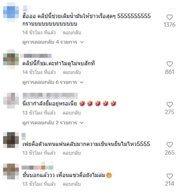
Task: Open the second commenter's profile picture
Action: [11, 59]
